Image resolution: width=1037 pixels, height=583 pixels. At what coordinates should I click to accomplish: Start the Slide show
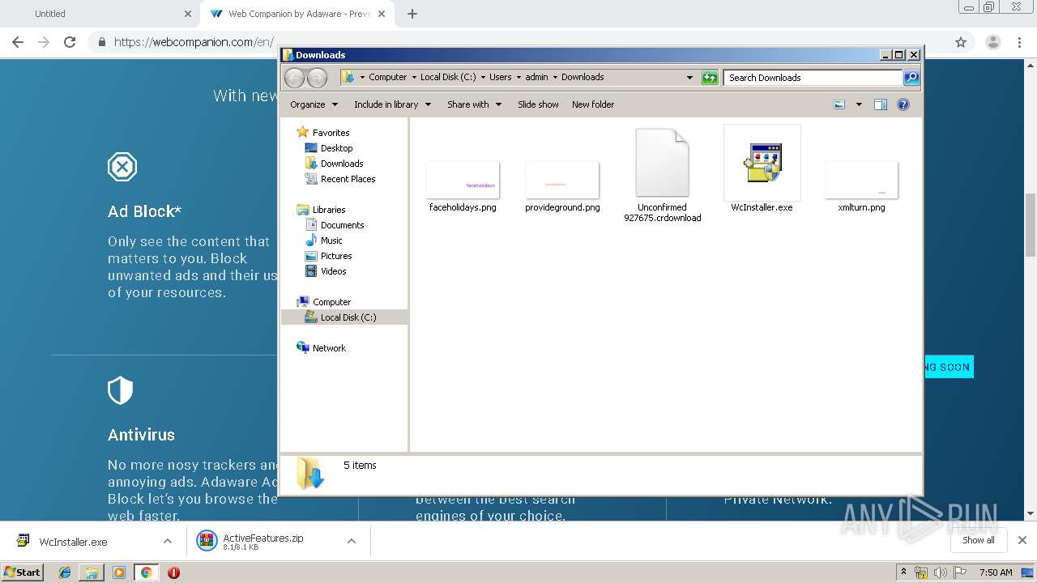click(x=538, y=104)
